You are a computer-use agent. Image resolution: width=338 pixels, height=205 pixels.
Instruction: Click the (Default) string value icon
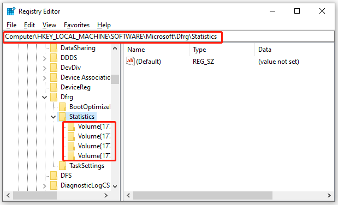[131, 62]
